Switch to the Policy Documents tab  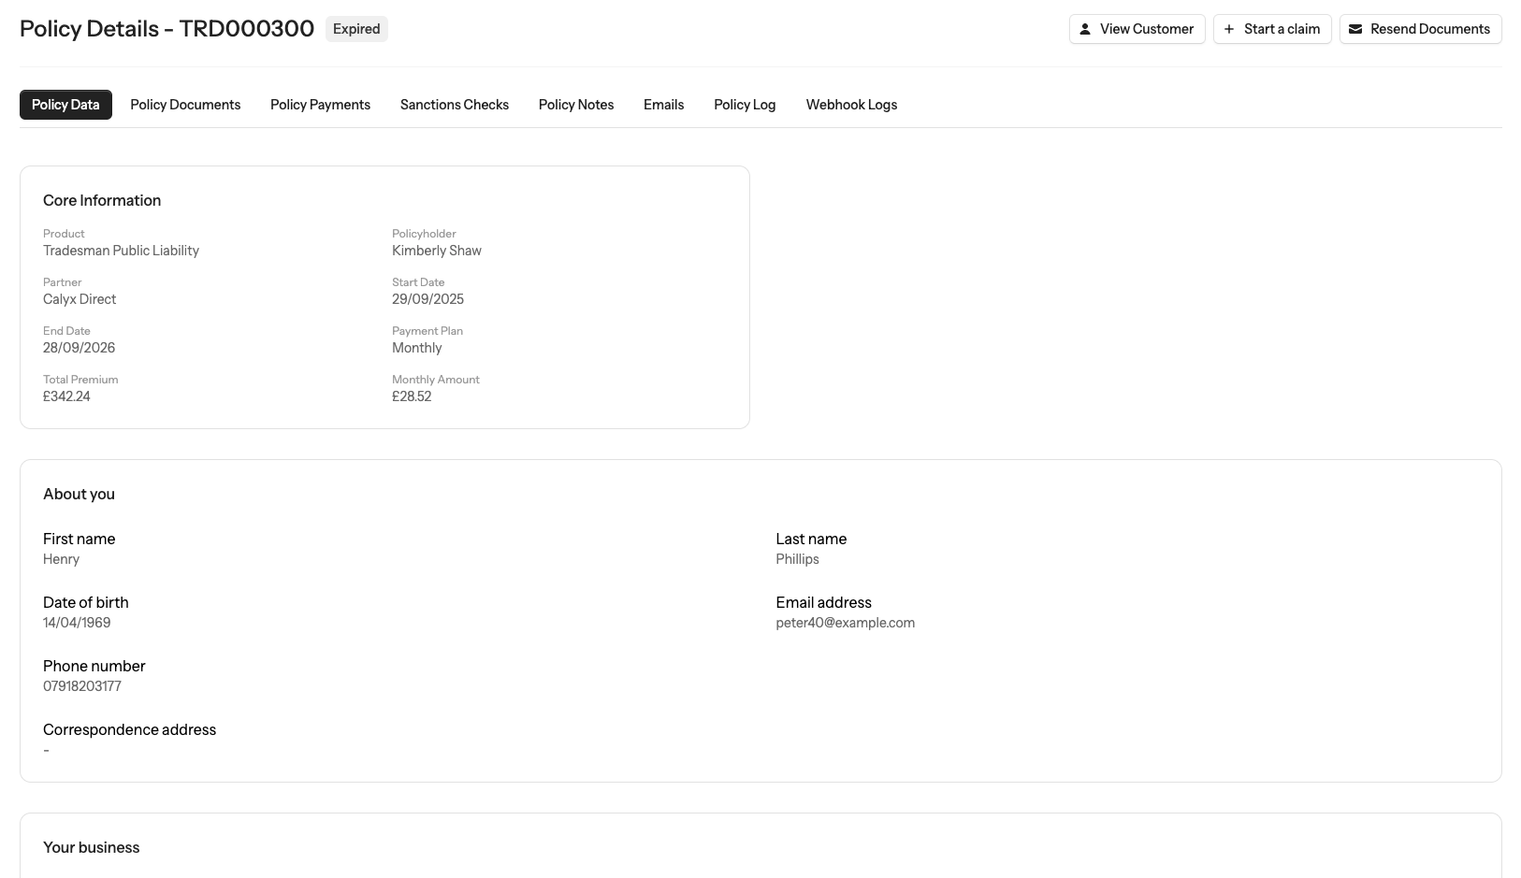click(185, 105)
